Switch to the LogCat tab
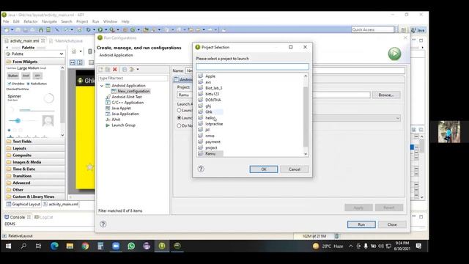This screenshot has width=469, height=264. [x=44, y=217]
